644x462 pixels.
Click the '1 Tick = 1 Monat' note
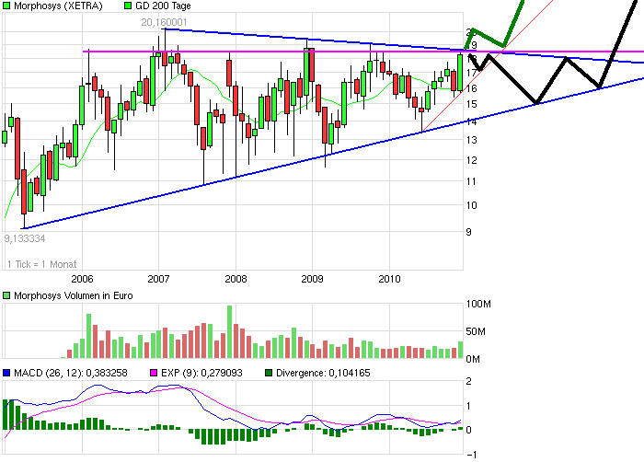[43, 265]
